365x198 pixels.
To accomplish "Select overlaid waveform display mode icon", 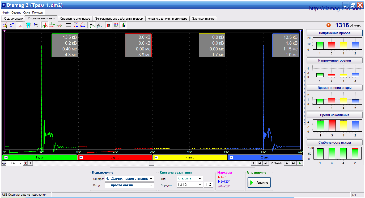I will 59,25.
